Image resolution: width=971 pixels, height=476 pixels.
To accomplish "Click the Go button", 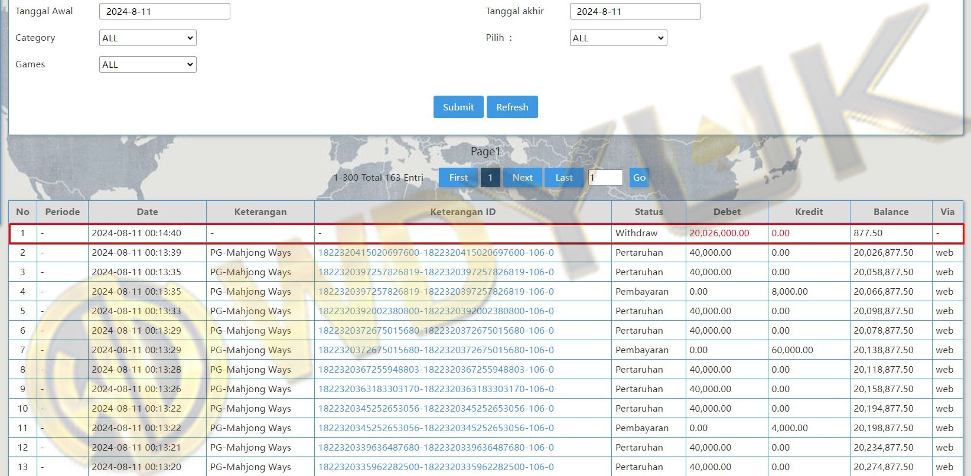I will [x=639, y=177].
